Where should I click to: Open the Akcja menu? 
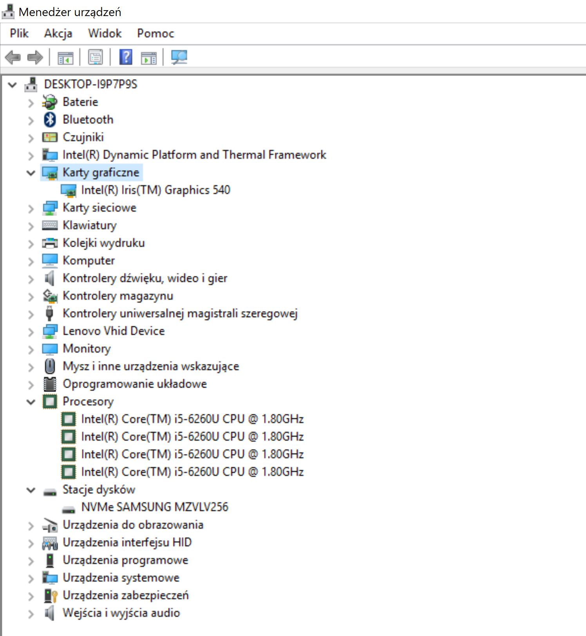pyautogui.click(x=58, y=33)
